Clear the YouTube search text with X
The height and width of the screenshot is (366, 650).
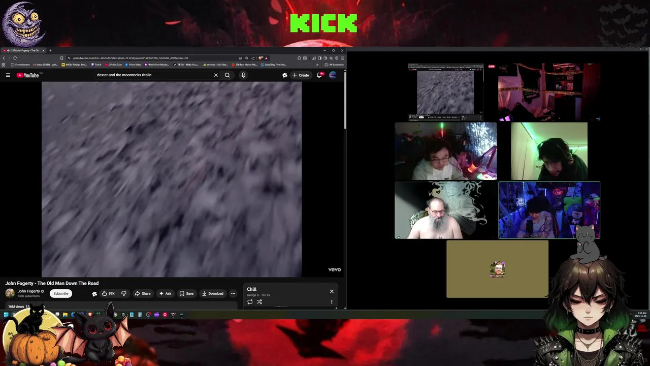[216, 75]
